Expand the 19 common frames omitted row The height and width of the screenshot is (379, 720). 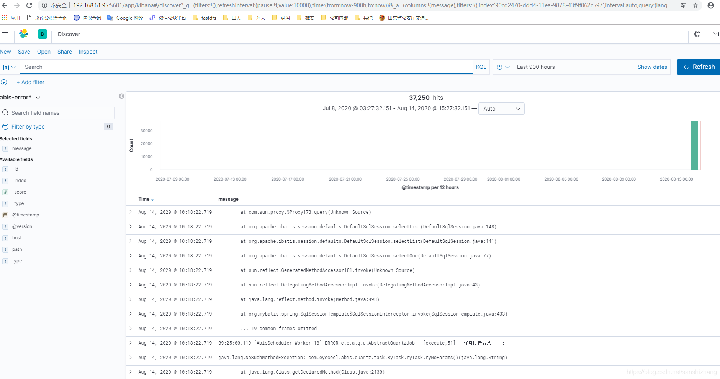(x=131, y=328)
